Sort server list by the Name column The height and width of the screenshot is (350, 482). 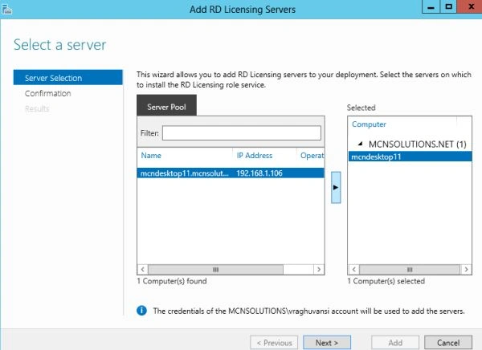point(151,156)
